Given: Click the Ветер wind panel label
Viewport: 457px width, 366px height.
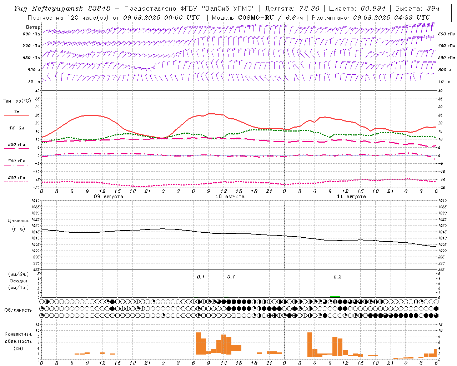Looking at the screenshot, I should [33, 27].
